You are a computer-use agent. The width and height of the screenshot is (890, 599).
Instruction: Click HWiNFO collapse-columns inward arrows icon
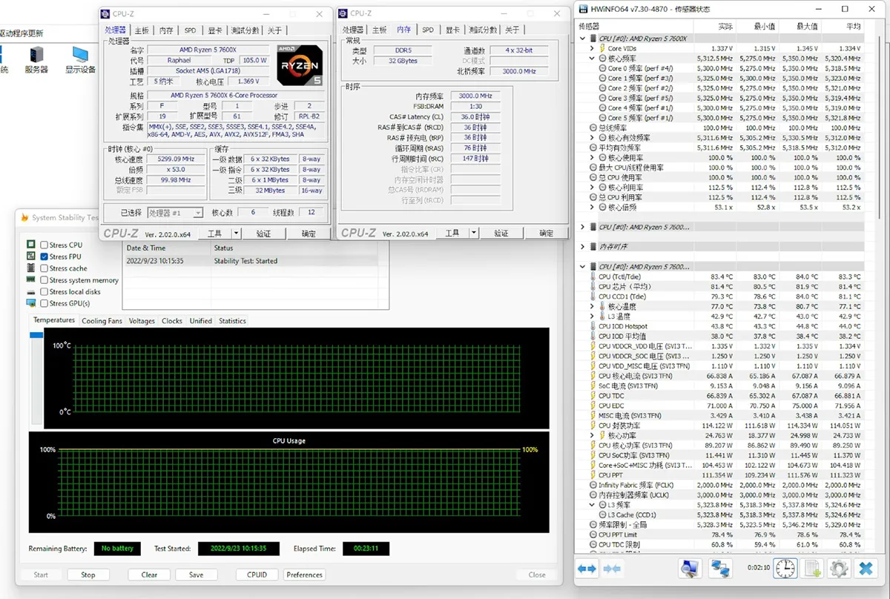(x=613, y=569)
